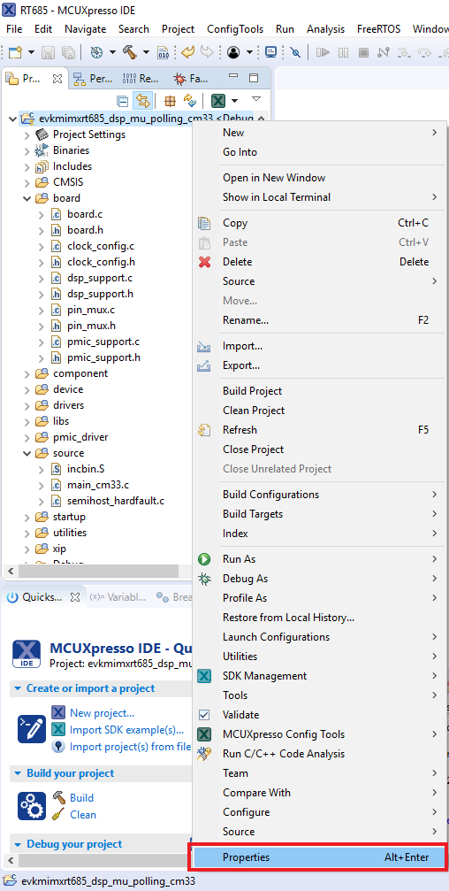Click the New file toolbar icon
The image size is (449, 891).
pos(15,52)
